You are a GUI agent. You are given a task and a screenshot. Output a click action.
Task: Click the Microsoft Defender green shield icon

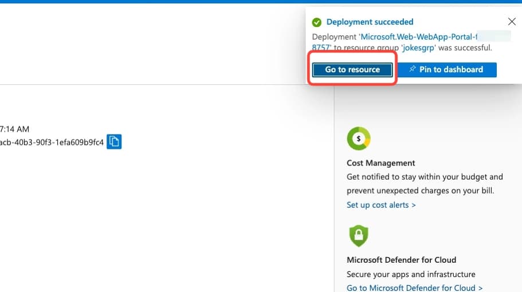pyautogui.click(x=359, y=236)
